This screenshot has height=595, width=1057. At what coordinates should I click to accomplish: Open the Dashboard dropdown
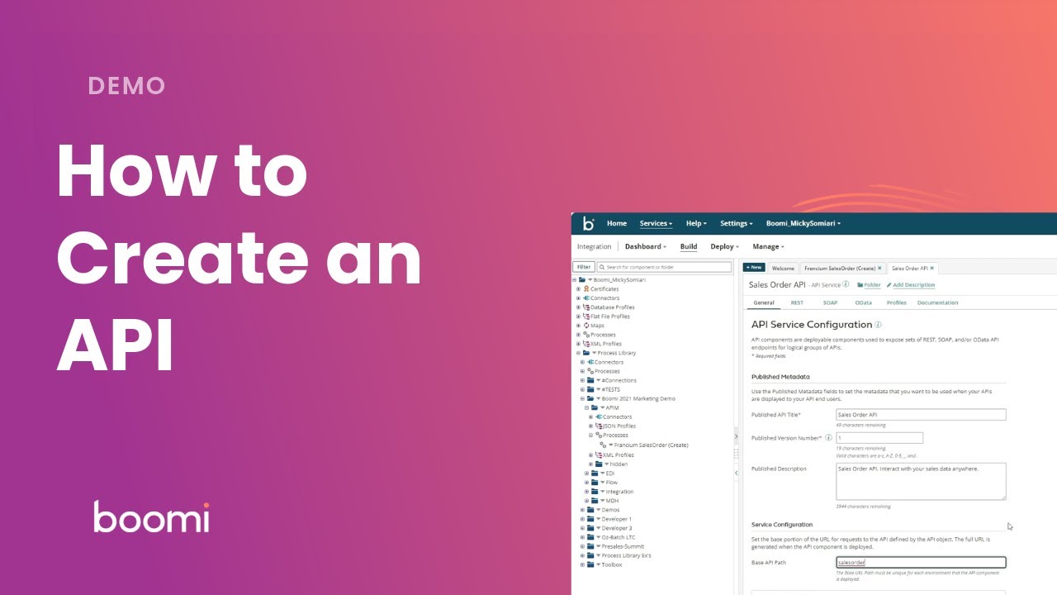click(x=646, y=246)
